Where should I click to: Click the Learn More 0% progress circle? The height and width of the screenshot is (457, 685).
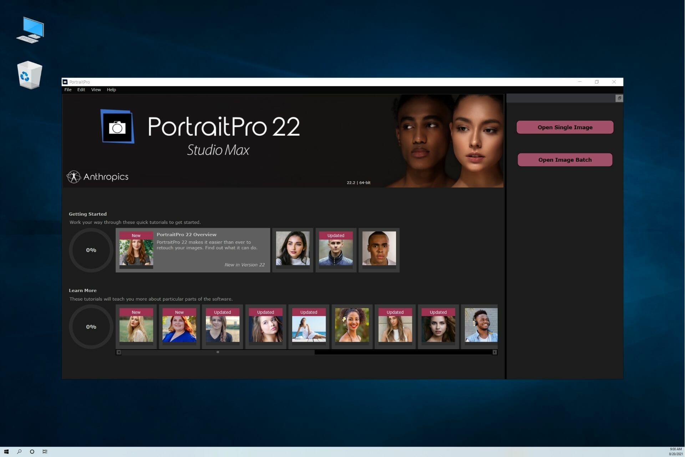(x=91, y=327)
